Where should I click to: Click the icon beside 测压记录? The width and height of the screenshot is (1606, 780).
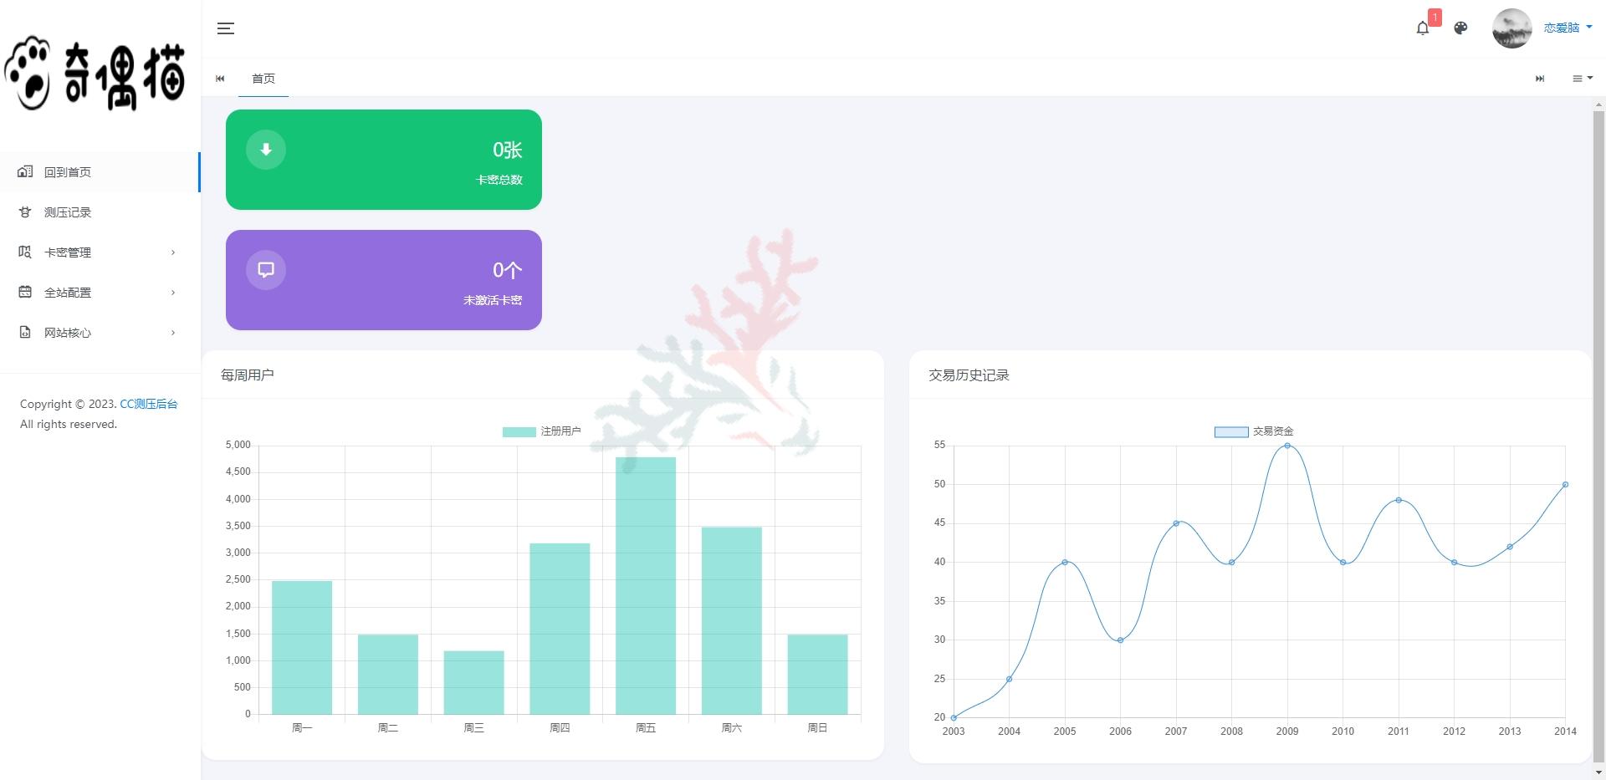[25, 212]
